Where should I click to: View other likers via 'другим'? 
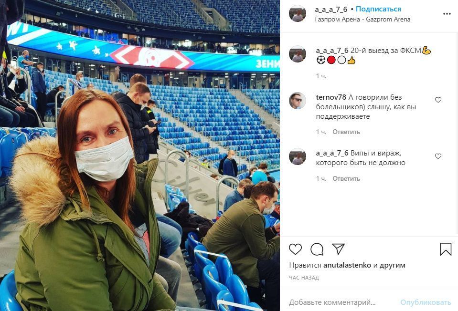[x=392, y=265]
